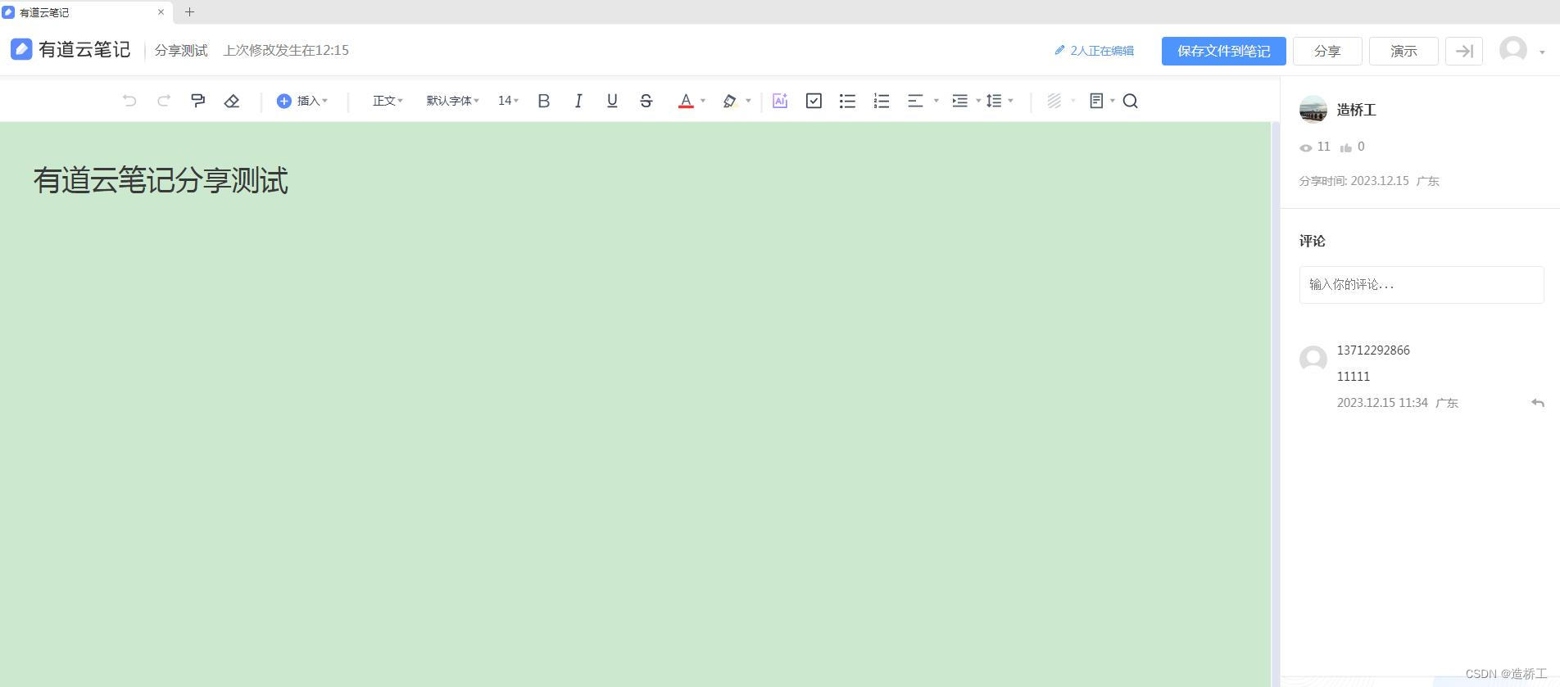The width and height of the screenshot is (1560, 687).
Task: Click 保存文件到笔记 button
Action: [1223, 51]
